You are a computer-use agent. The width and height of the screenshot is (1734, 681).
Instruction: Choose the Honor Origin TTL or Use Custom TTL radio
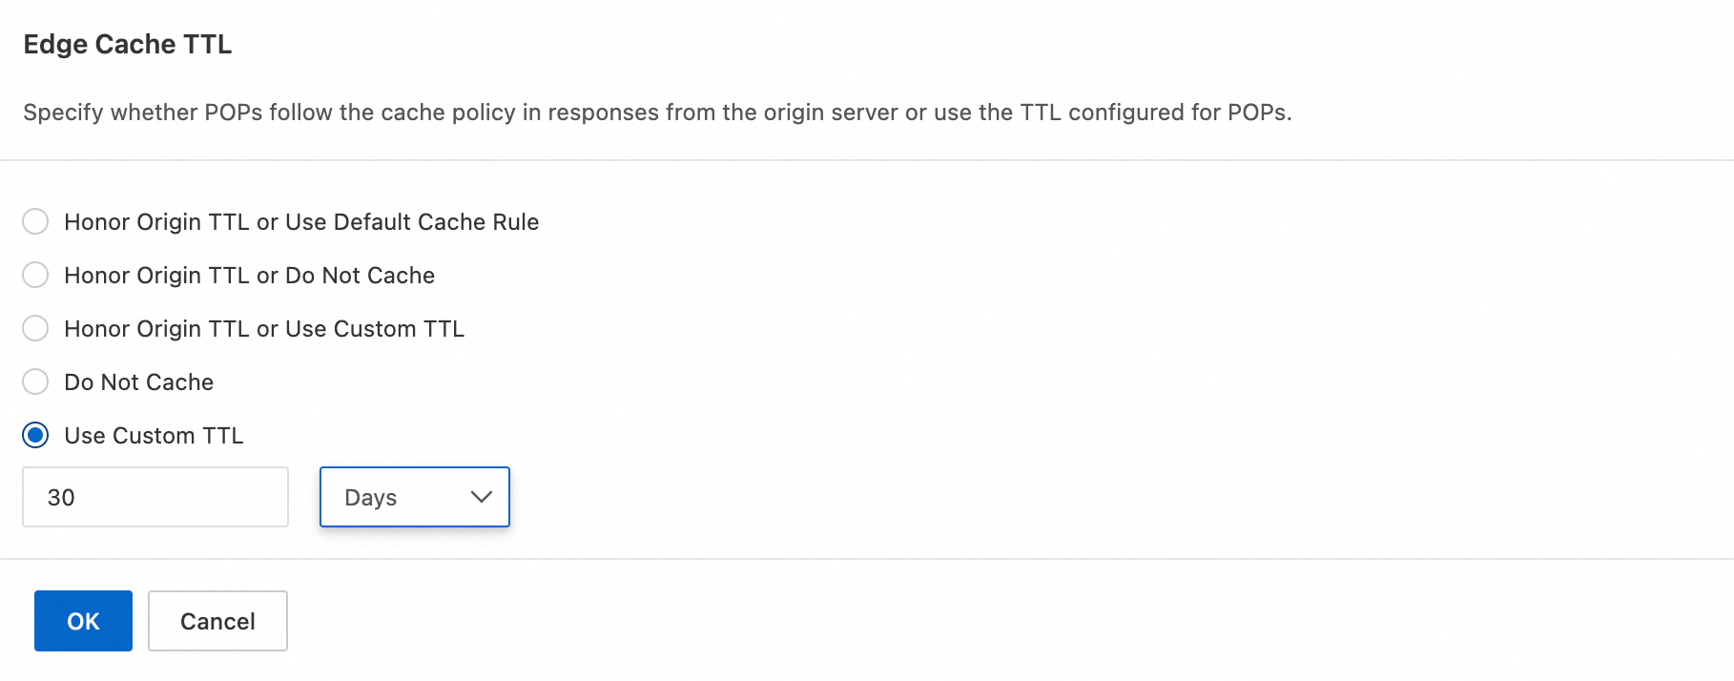click(x=35, y=329)
